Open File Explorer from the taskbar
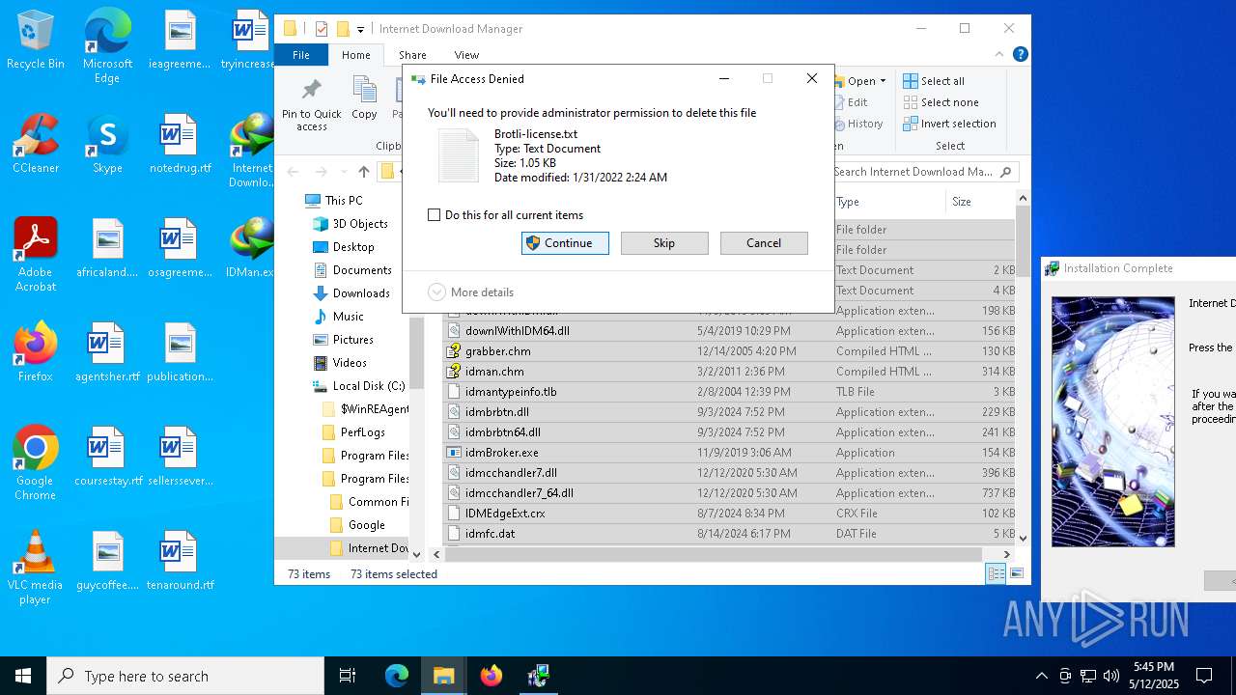Image resolution: width=1236 pixels, height=695 pixels. pos(444,676)
